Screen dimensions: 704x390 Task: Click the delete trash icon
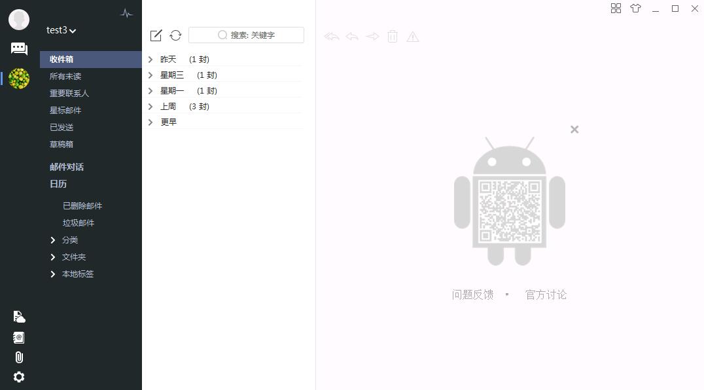click(393, 37)
